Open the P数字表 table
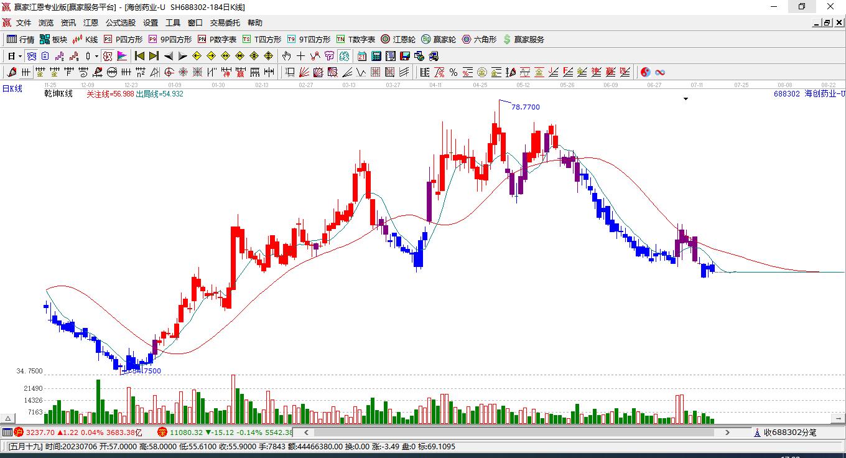The image size is (846, 458). tap(217, 39)
